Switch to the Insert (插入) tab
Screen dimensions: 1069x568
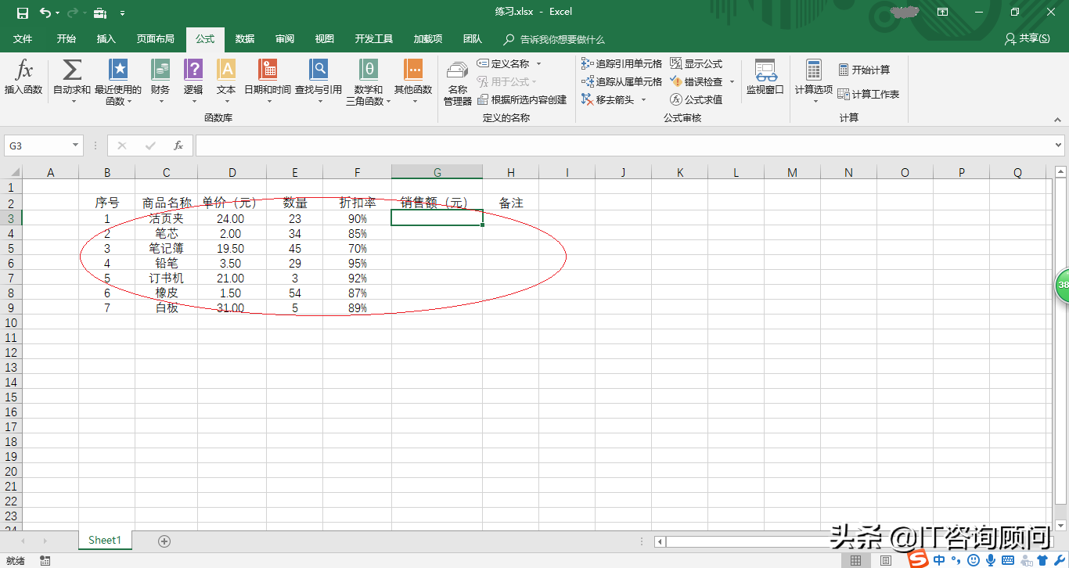point(106,39)
